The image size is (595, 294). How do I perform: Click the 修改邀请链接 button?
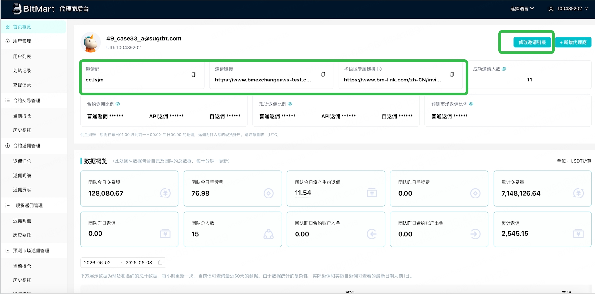(532, 42)
